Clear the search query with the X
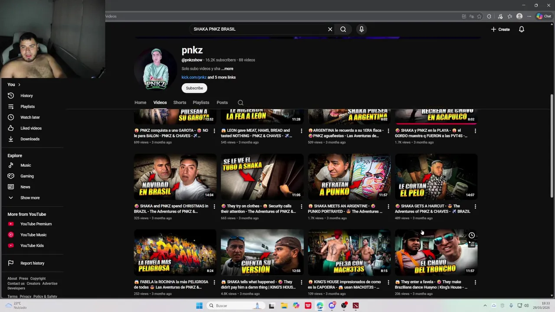The image size is (555, 312). pos(330,29)
